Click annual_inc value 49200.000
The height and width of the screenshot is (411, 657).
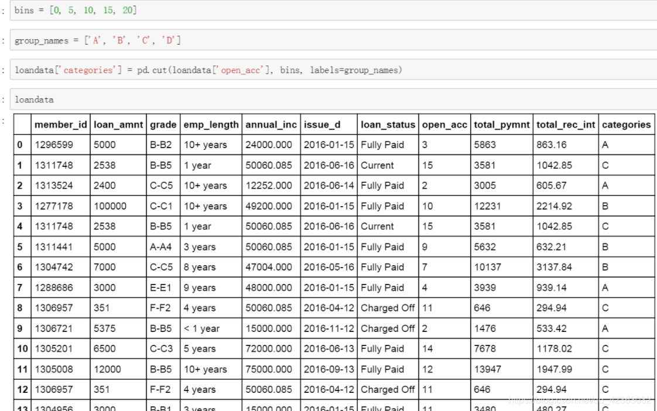pos(269,206)
